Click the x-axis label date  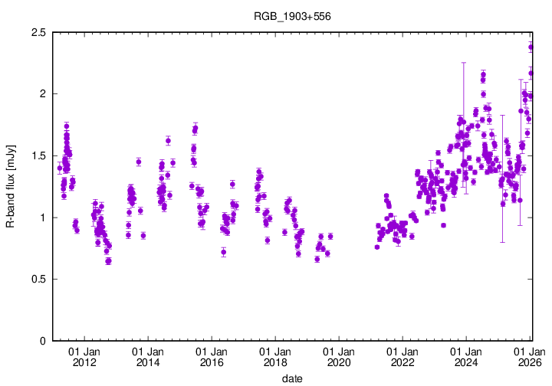pyautogui.click(x=292, y=378)
